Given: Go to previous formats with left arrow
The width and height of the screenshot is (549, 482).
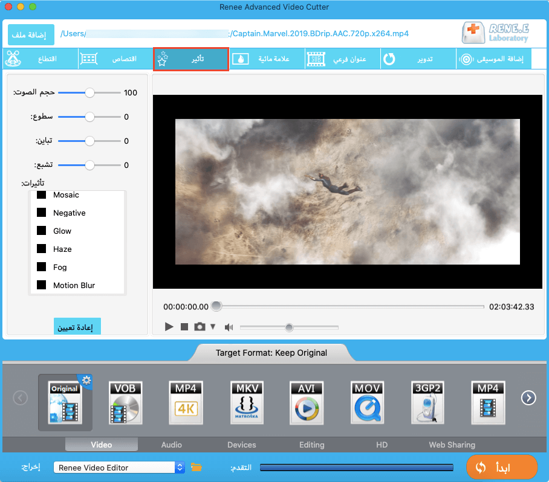Looking at the screenshot, I should (x=21, y=397).
